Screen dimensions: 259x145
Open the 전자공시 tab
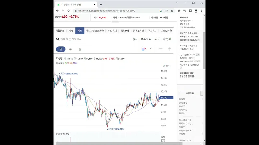tap(152, 31)
